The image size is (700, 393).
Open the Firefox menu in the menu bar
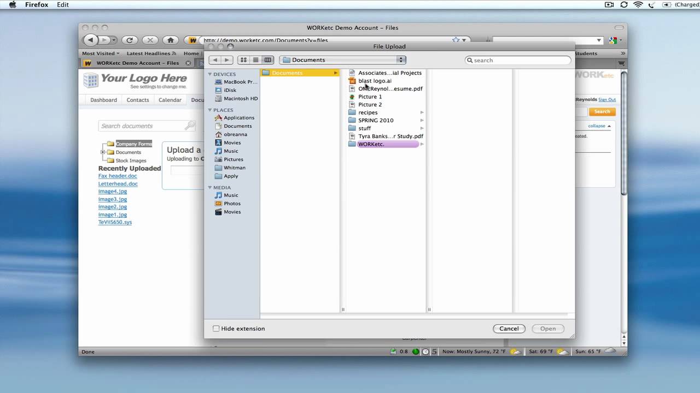pos(37,4)
